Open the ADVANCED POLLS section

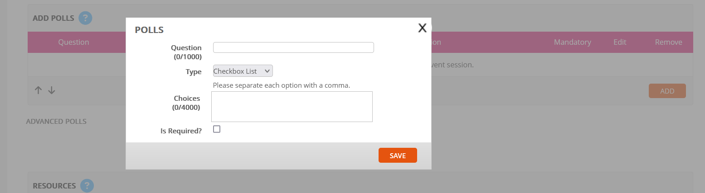tap(56, 121)
